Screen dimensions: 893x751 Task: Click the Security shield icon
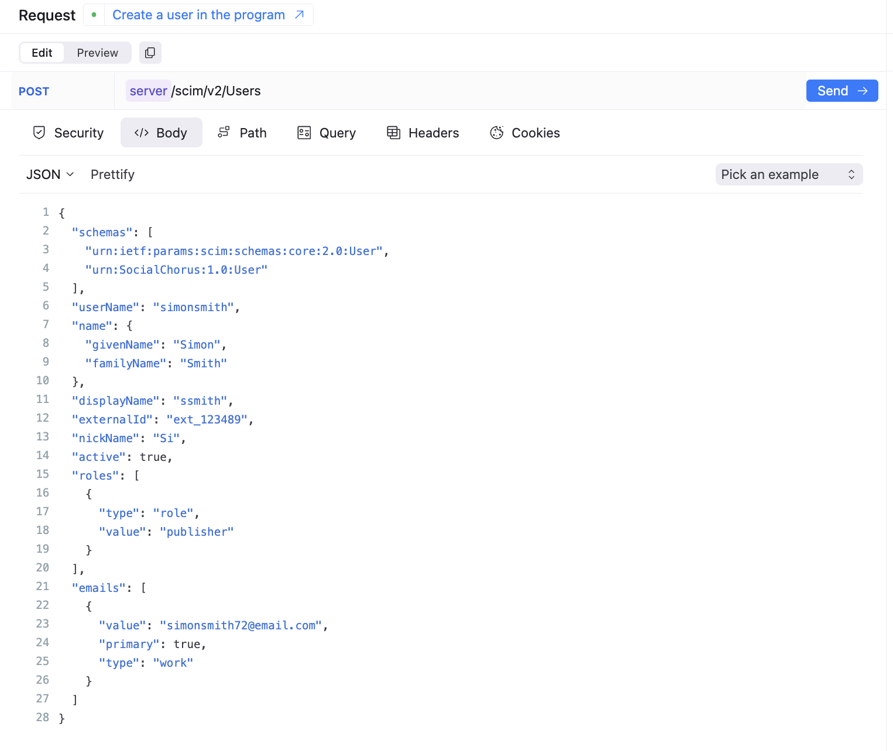pos(39,133)
